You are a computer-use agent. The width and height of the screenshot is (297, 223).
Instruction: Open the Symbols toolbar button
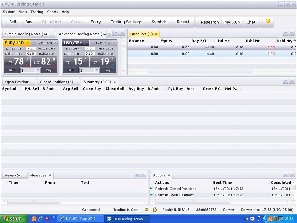[x=160, y=22]
